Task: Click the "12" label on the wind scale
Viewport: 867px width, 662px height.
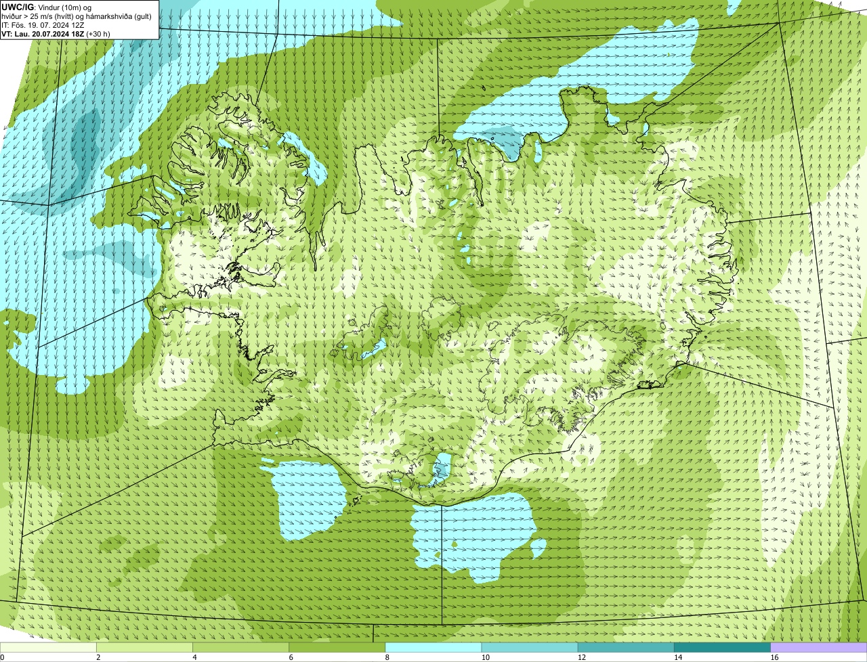Action: coord(582,657)
